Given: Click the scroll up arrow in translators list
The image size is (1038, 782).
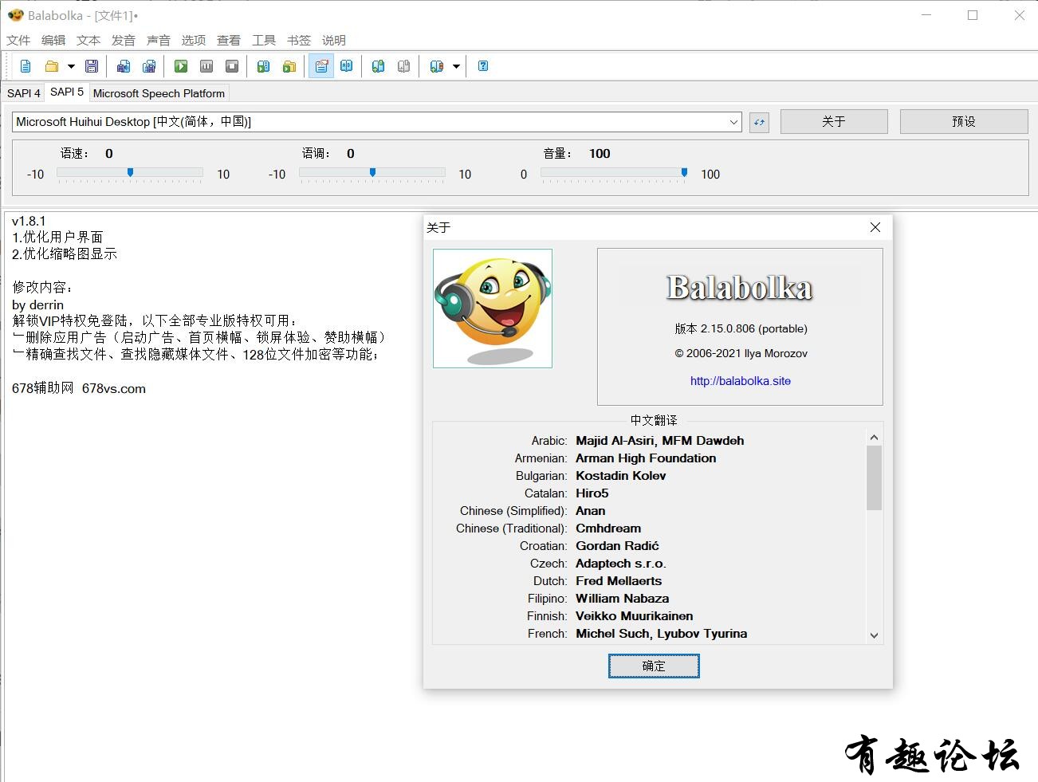Looking at the screenshot, I should [874, 438].
